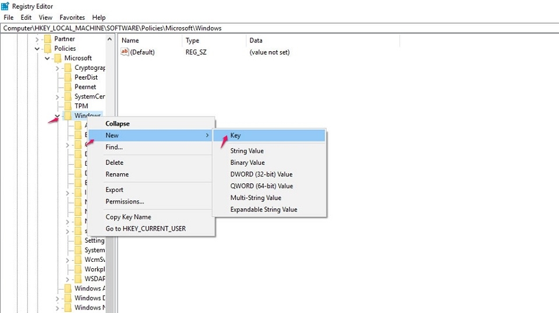
Task: Click the registry path address bar
Action: 279,28
